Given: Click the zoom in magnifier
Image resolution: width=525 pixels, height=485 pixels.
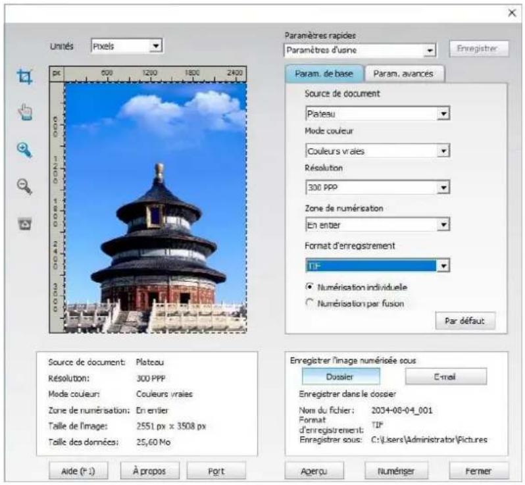Looking at the screenshot, I should click(x=25, y=150).
